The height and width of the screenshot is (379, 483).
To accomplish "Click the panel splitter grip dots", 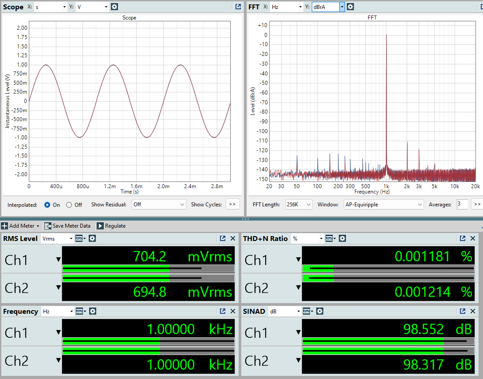I will pos(246,219).
